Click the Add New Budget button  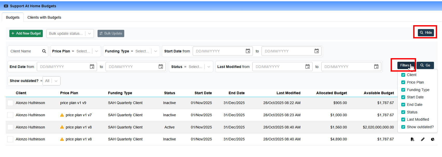26,33
